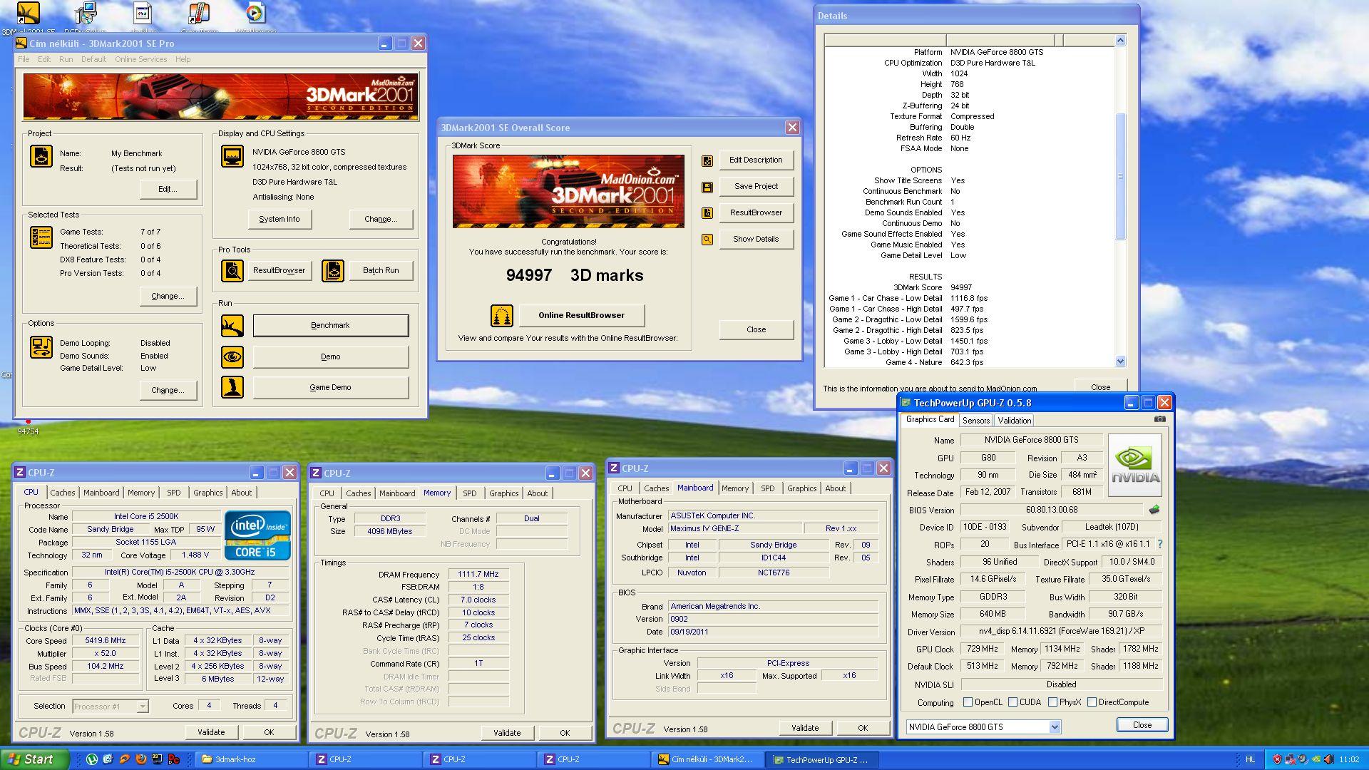
Task: Open the Processor #1 selection dropdown in CPU-Z
Action: [143, 707]
